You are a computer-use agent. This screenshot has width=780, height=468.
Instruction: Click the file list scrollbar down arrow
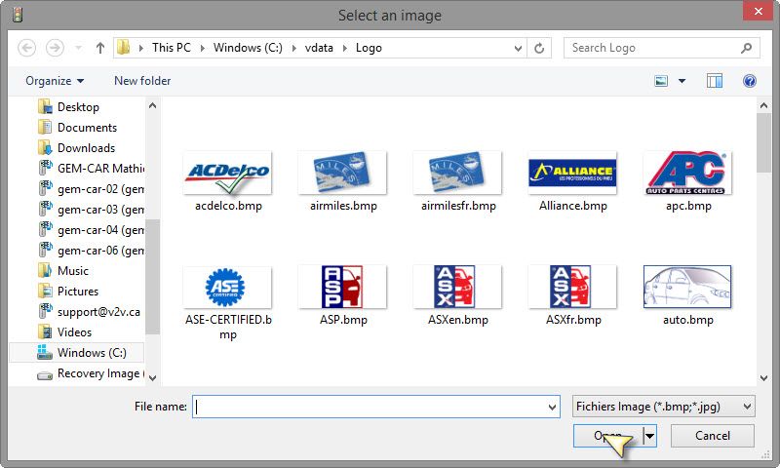pos(764,378)
